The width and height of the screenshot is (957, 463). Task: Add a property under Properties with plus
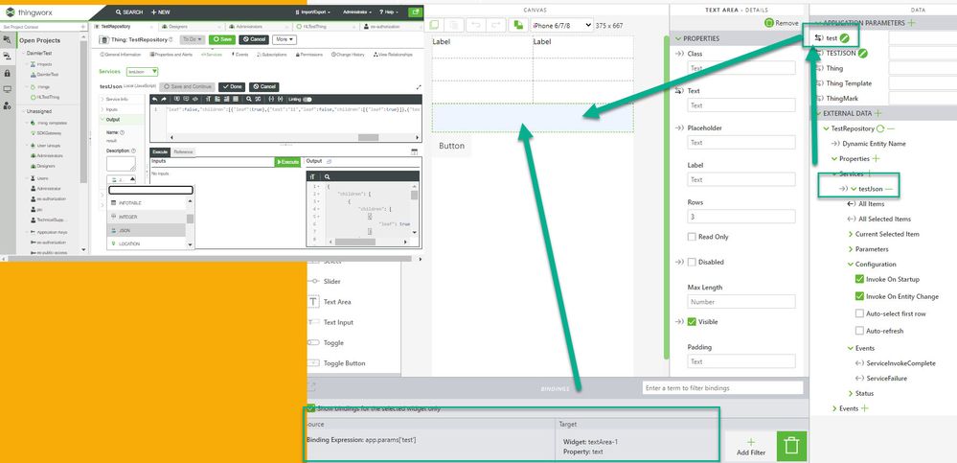point(876,159)
